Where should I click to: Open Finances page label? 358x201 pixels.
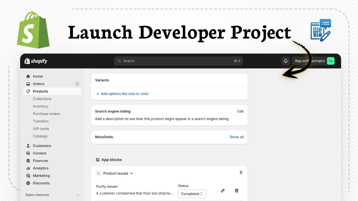(41, 161)
